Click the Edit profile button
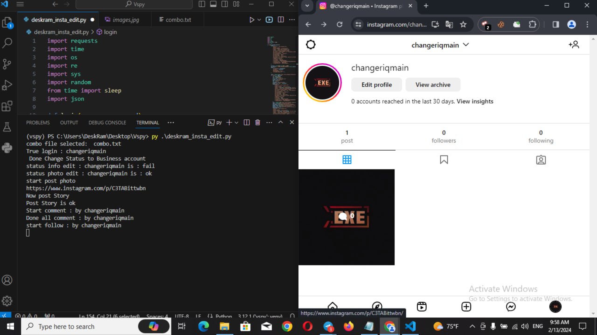This screenshot has width=597, height=335. [377, 85]
